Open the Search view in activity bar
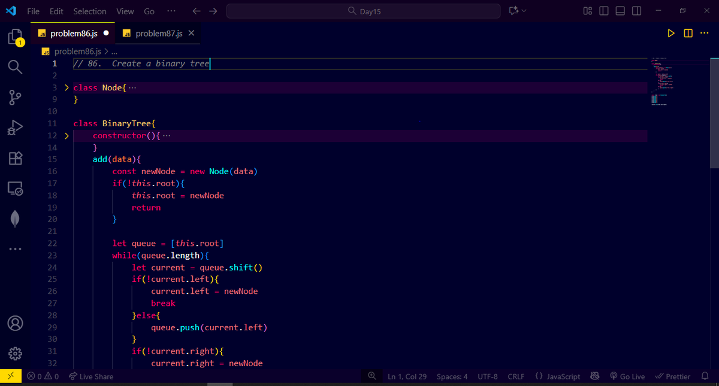Viewport: 719px width, 386px height. point(15,66)
